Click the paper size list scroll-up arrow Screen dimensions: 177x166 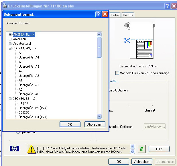[99, 34]
